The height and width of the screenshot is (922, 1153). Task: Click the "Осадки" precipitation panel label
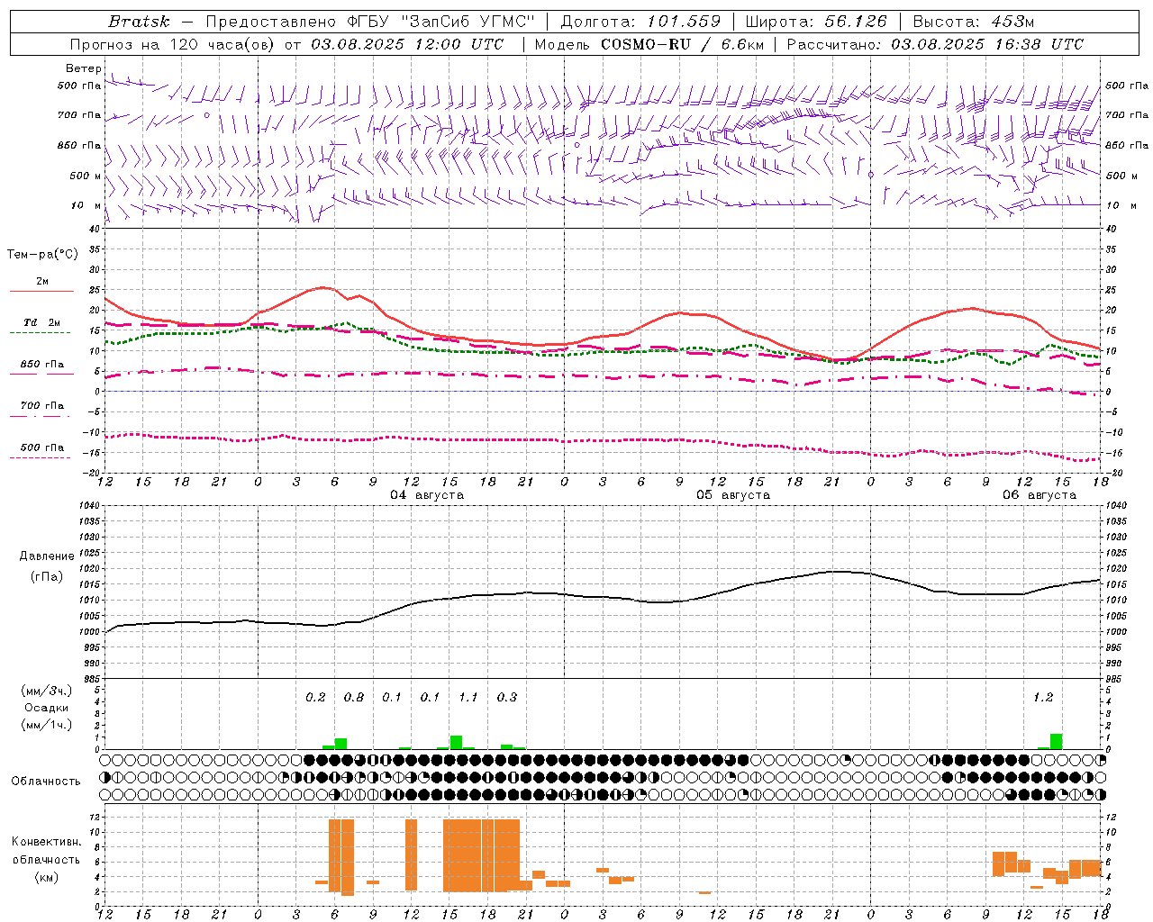[47, 708]
